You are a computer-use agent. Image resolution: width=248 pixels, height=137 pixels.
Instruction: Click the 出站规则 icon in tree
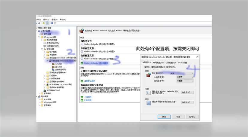point(53,67)
